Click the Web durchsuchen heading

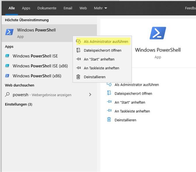tap(20, 85)
